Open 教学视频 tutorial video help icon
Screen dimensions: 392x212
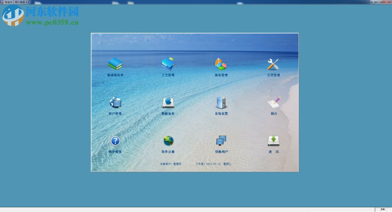115,141
